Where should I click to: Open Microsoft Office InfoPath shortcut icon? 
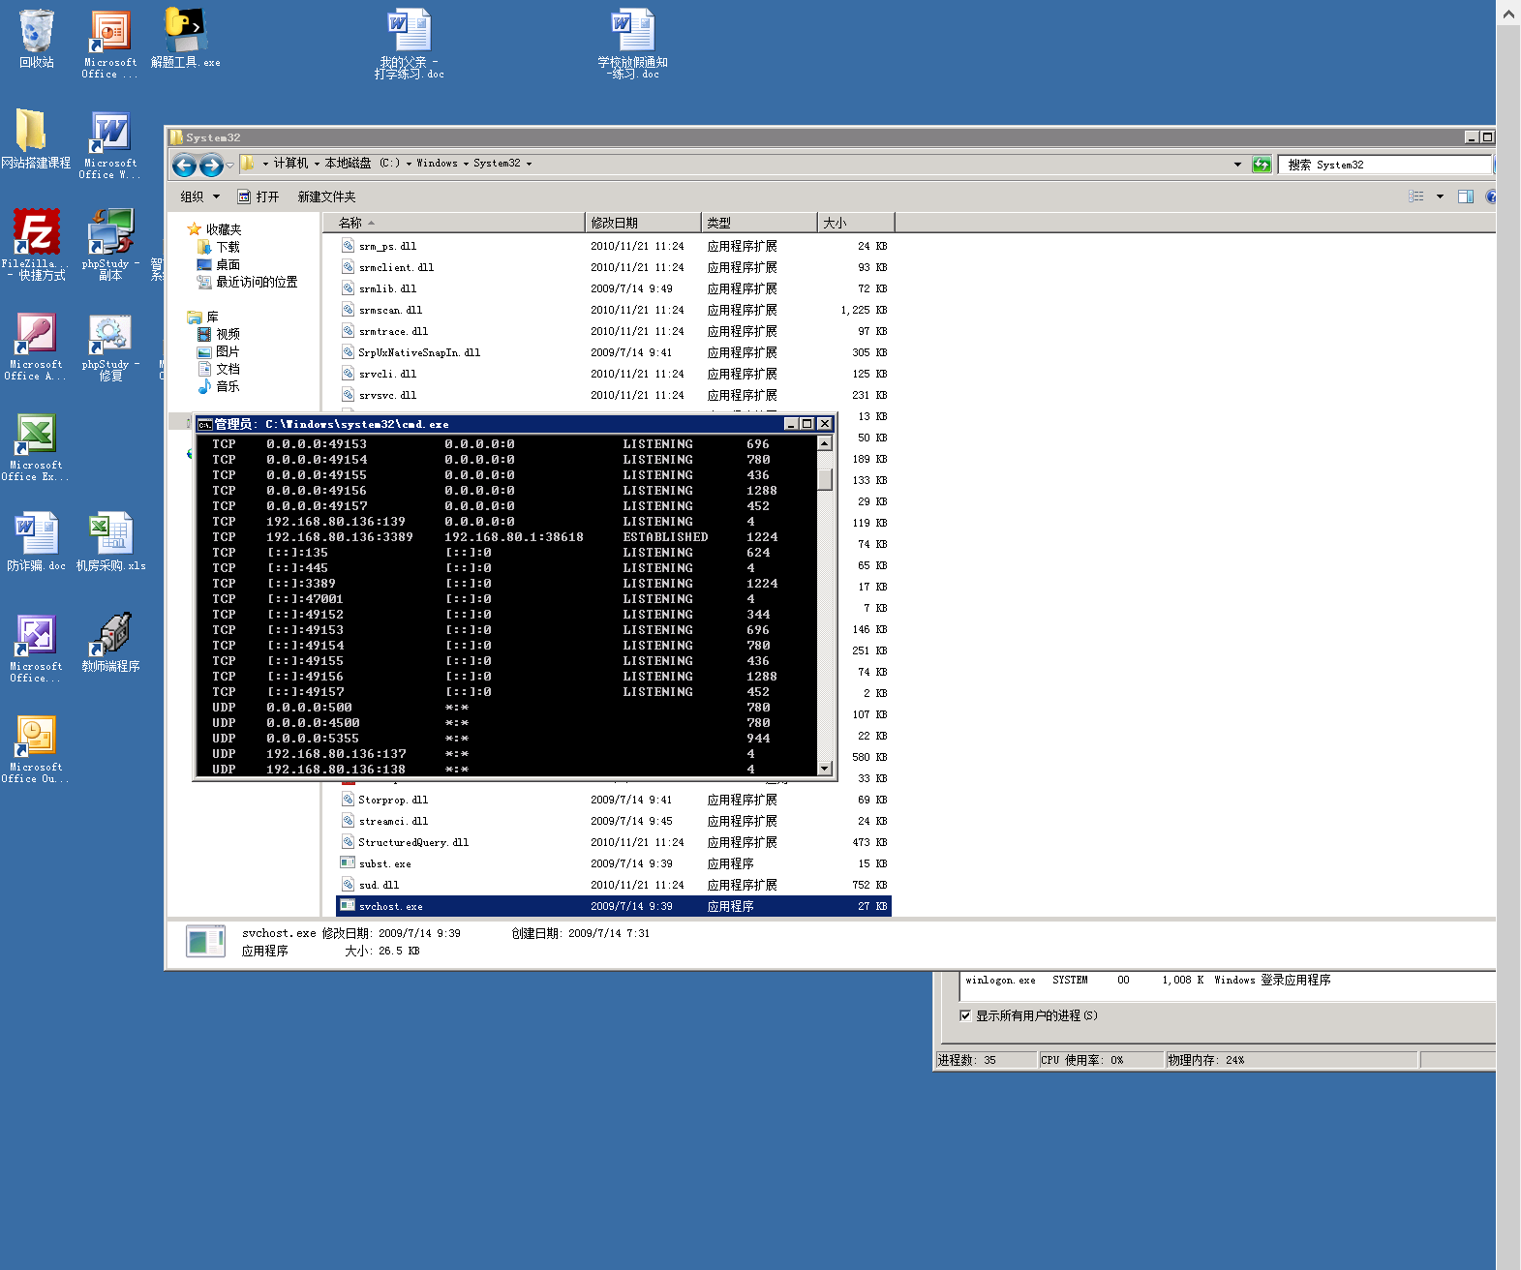pos(36,649)
